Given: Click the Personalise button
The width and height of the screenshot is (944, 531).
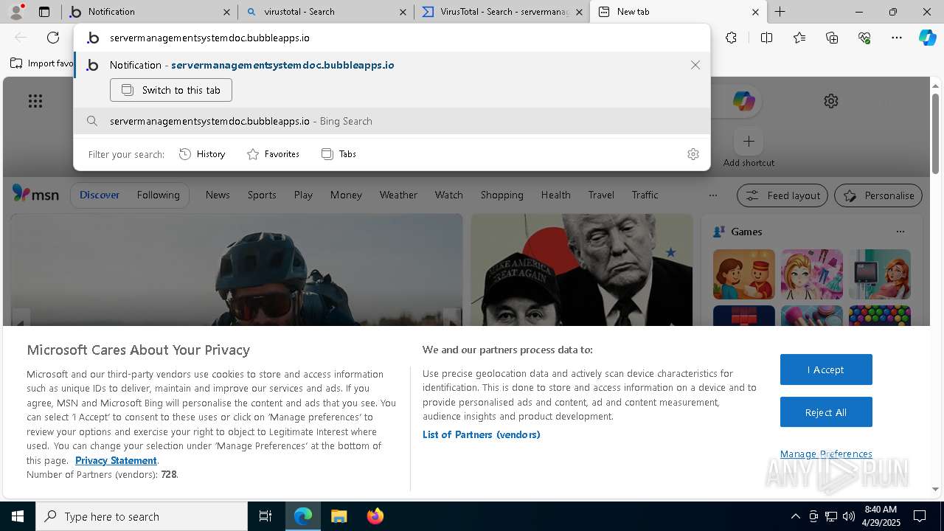Looking at the screenshot, I should tap(878, 195).
